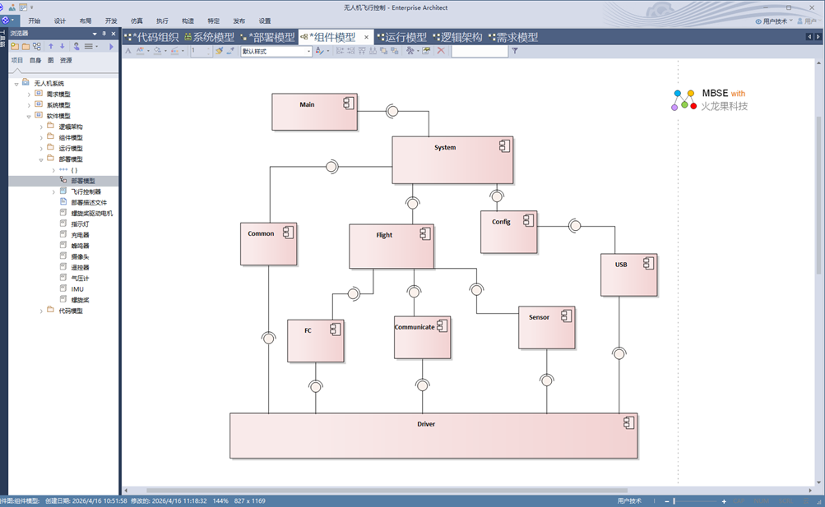825x507 pixels.
Task: Select the 摄像头 item in project tree
Action: coord(80,256)
